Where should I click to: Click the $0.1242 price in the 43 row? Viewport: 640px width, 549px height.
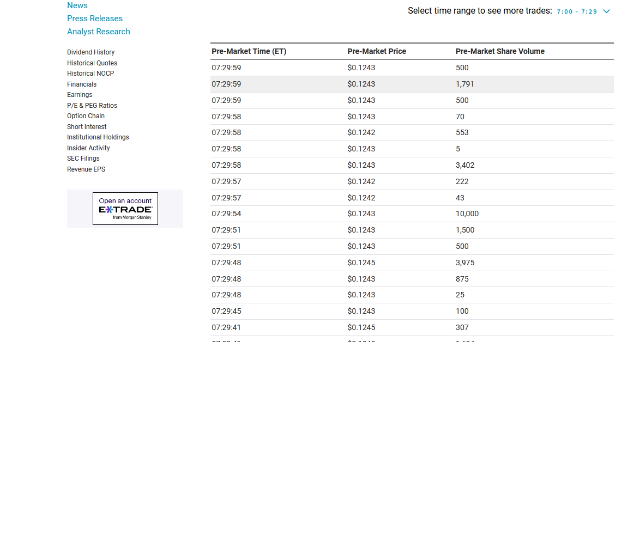coord(361,198)
